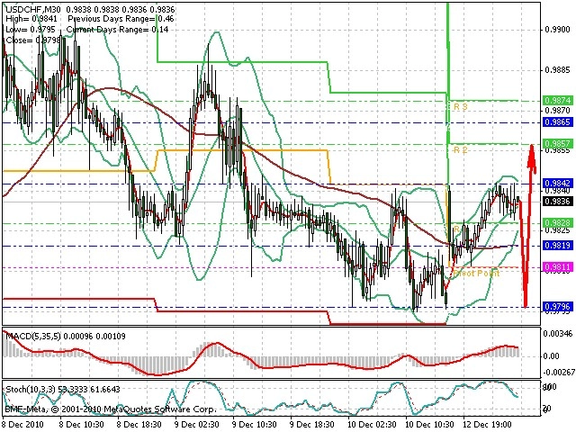
Task: Click the USDCHF,M30 chart title
Action: point(33,9)
